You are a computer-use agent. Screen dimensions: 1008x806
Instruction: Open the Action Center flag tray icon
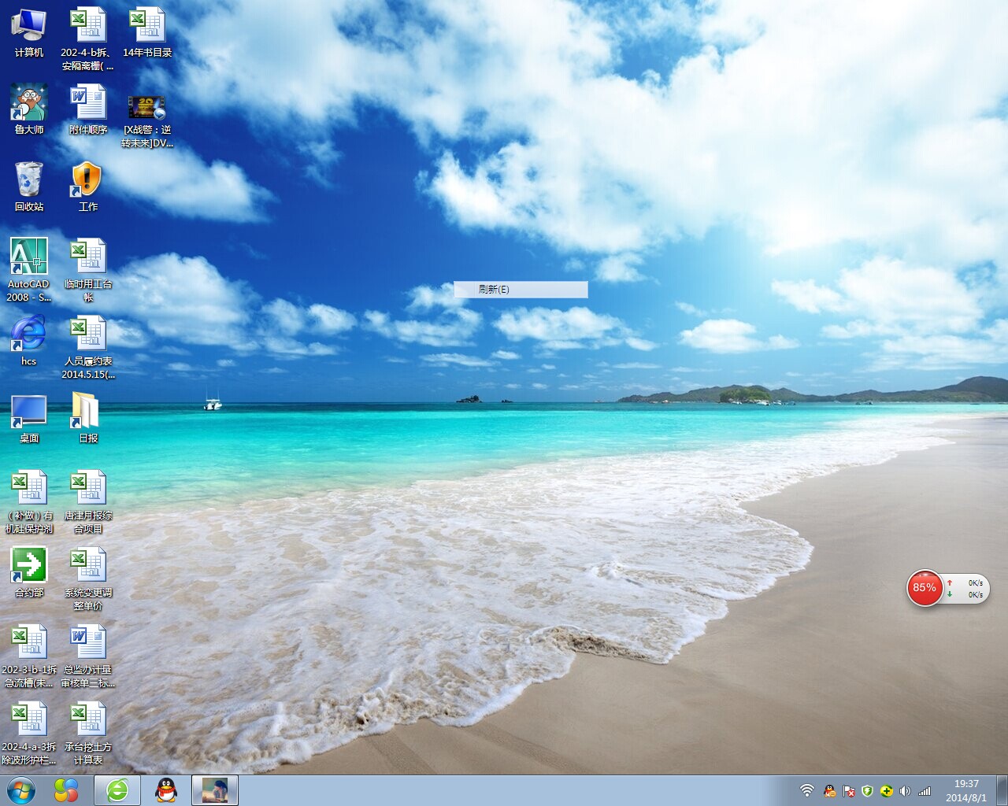point(849,790)
